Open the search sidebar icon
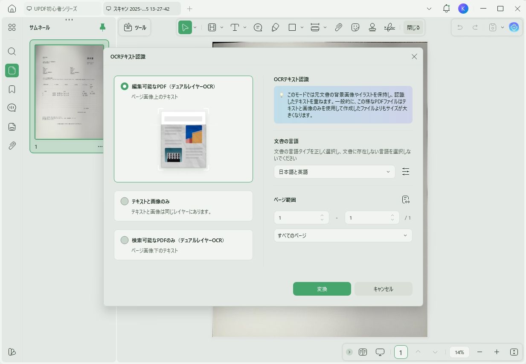The width and height of the screenshot is (526, 364). click(12, 52)
